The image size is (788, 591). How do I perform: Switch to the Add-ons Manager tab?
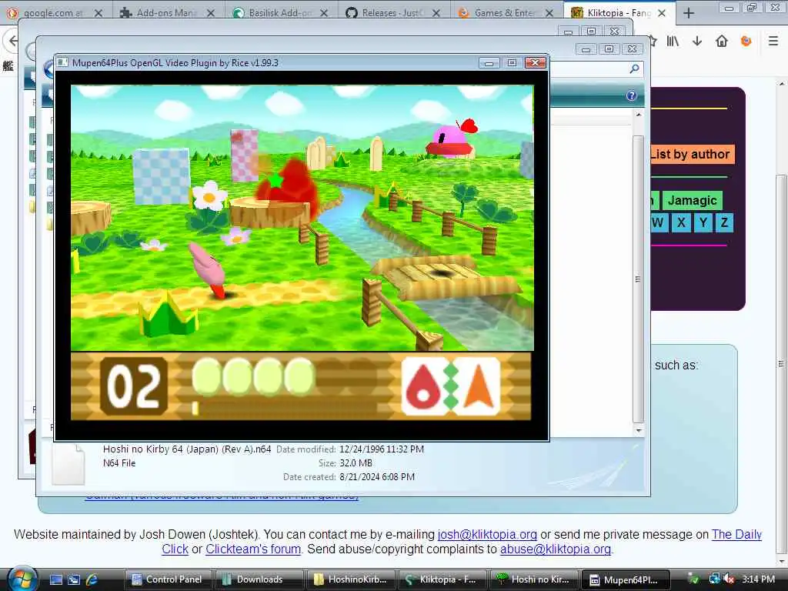(x=167, y=13)
